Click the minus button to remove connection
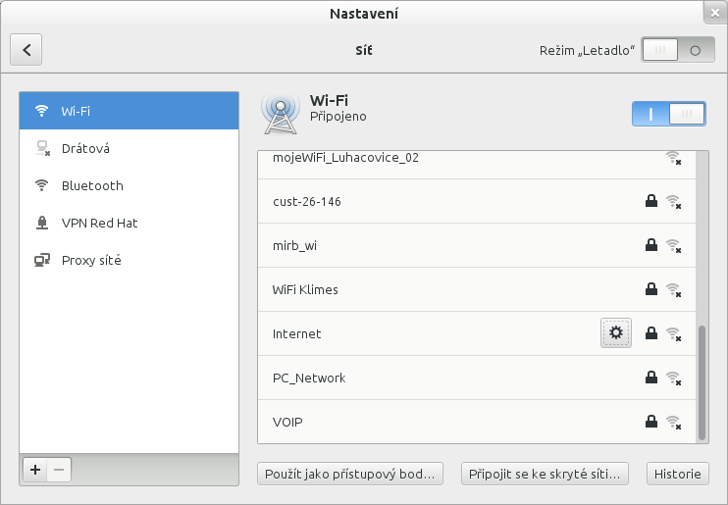Image resolution: width=728 pixels, height=505 pixels. 59,470
